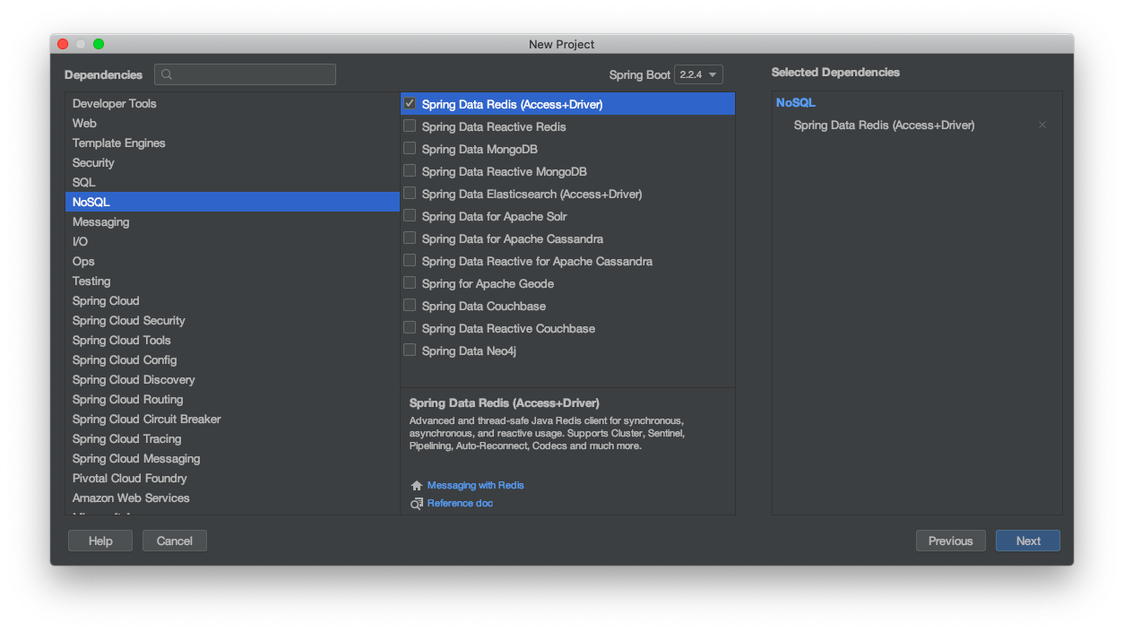The image size is (1124, 632).
Task: Open the Web dependency category
Action: (x=232, y=124)
